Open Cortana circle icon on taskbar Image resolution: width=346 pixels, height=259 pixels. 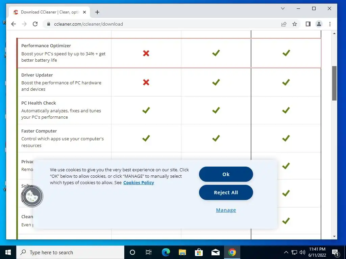tap(132, 252)
